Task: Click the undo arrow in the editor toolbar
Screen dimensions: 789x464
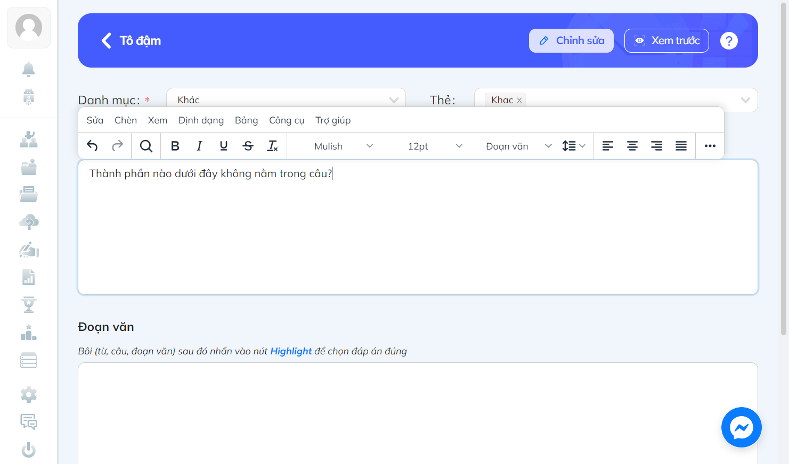Action: point(92,146)
